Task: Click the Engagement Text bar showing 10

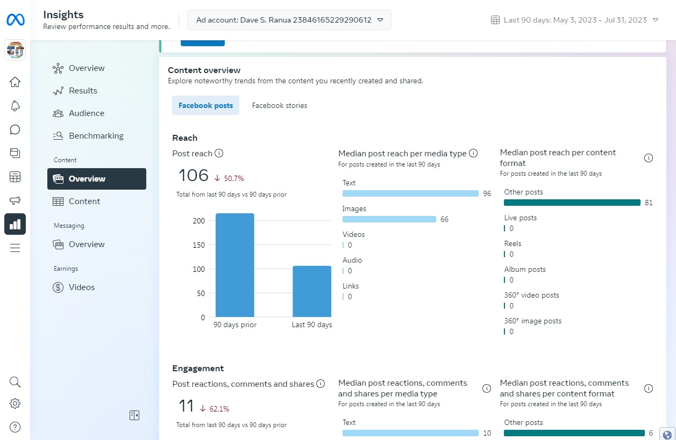Action: (410, 433)
